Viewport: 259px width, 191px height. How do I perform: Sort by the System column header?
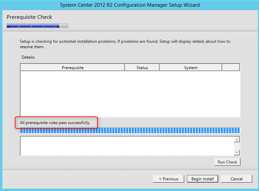(191, 67)
